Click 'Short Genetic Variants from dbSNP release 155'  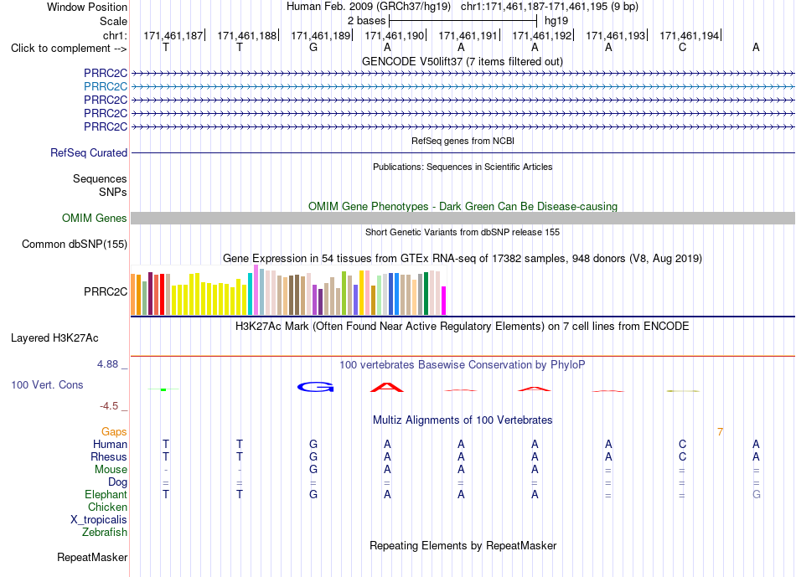(463, 232)
